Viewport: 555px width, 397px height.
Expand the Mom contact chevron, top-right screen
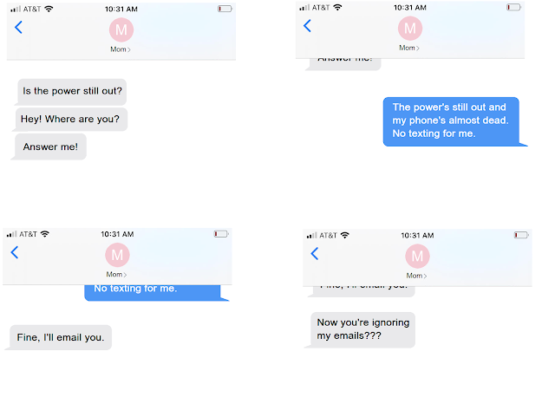point(418,49)
